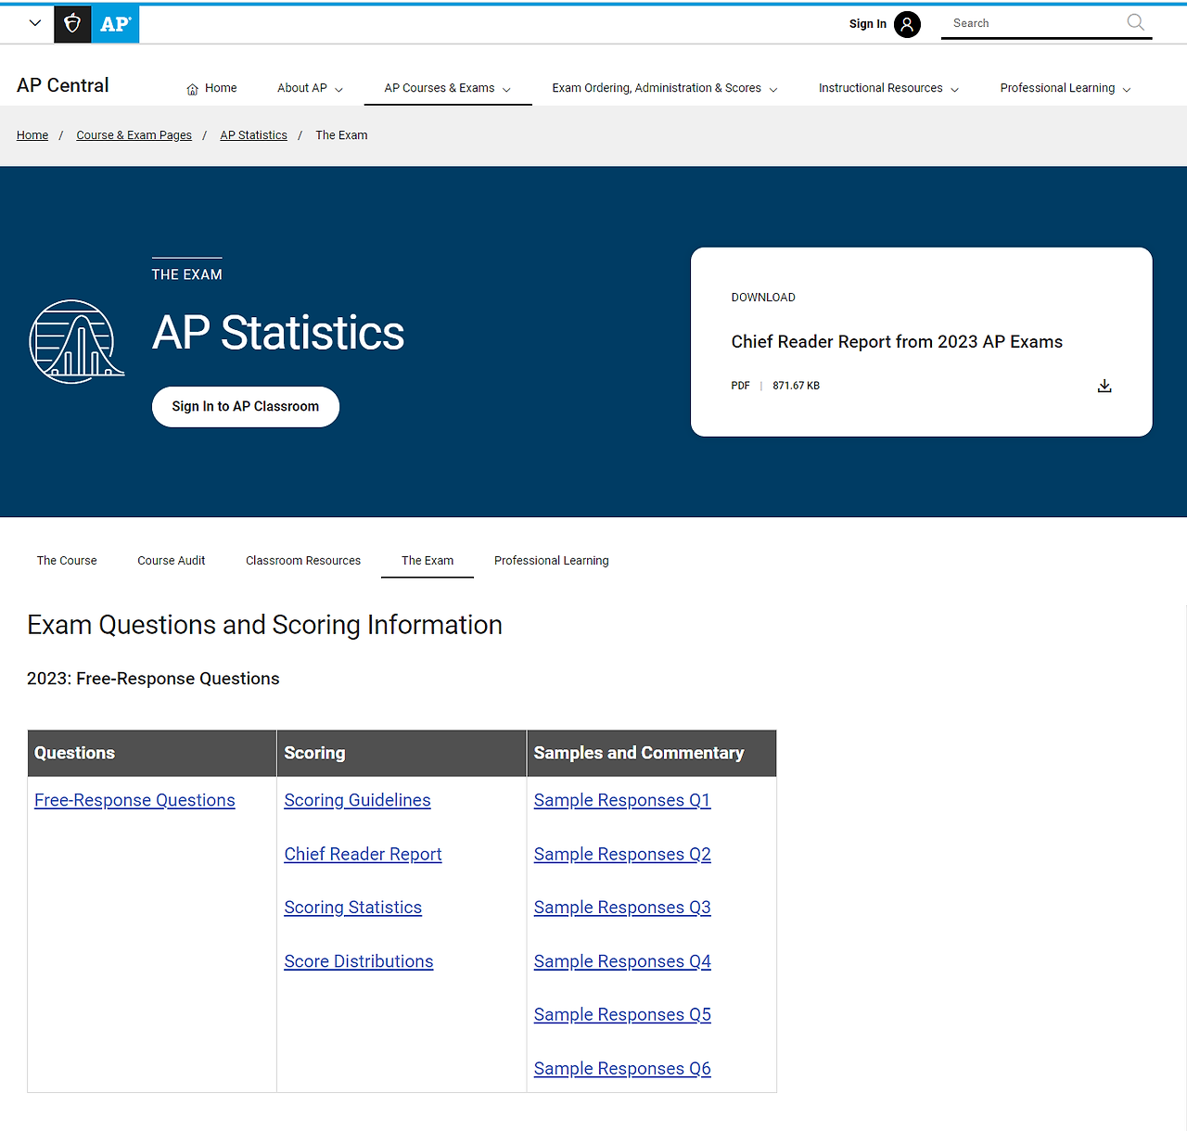This screenshot has width=1187, height=1131.
Task: Open the Scoring Statistics link
Action: (352, 908)
